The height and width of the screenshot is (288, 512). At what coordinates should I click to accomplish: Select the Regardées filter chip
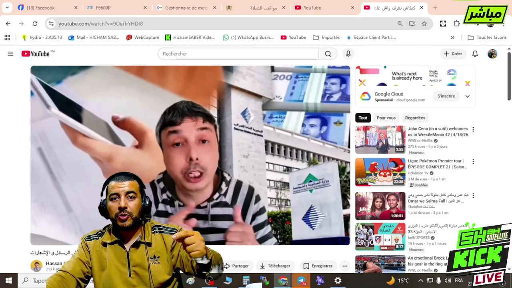click(x=415, y=118)
